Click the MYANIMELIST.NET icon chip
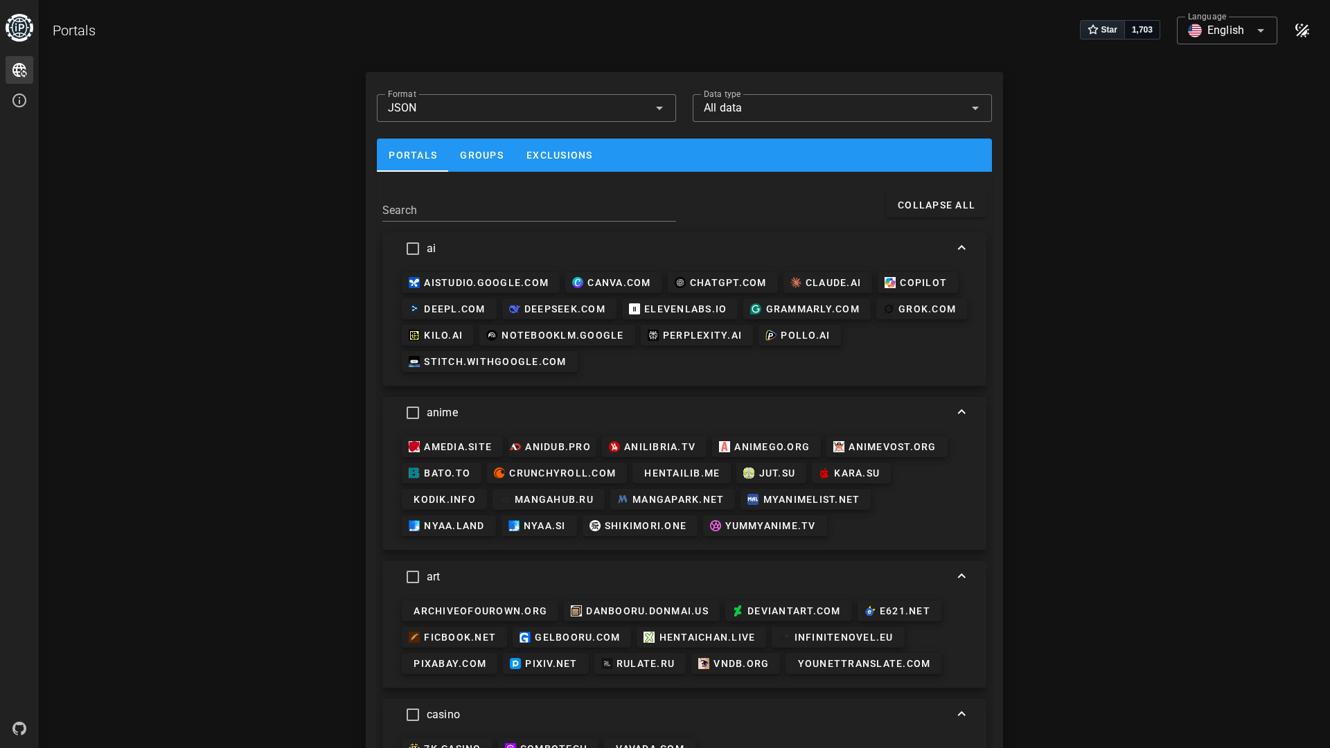 tap(806, 499)
